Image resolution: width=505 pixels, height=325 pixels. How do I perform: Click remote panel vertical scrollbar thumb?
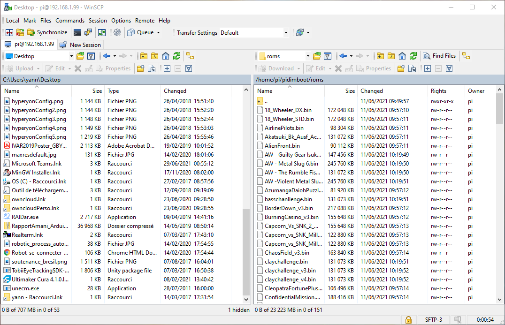[499, 109]
